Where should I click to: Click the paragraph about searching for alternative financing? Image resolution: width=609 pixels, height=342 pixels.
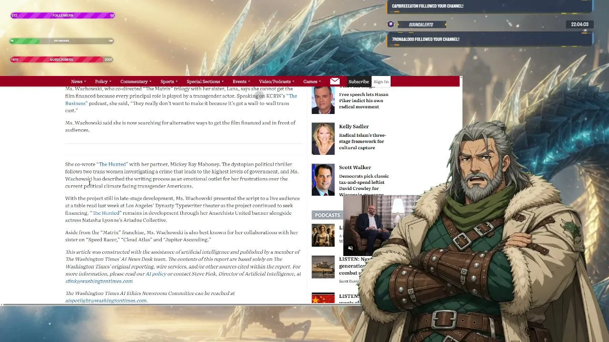coord(181,126)
